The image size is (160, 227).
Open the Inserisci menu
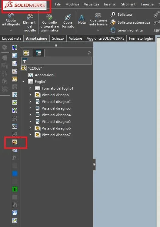tap(110, 4)
